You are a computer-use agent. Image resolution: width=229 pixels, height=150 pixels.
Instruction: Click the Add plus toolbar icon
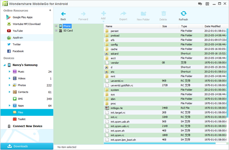point(103,13)
